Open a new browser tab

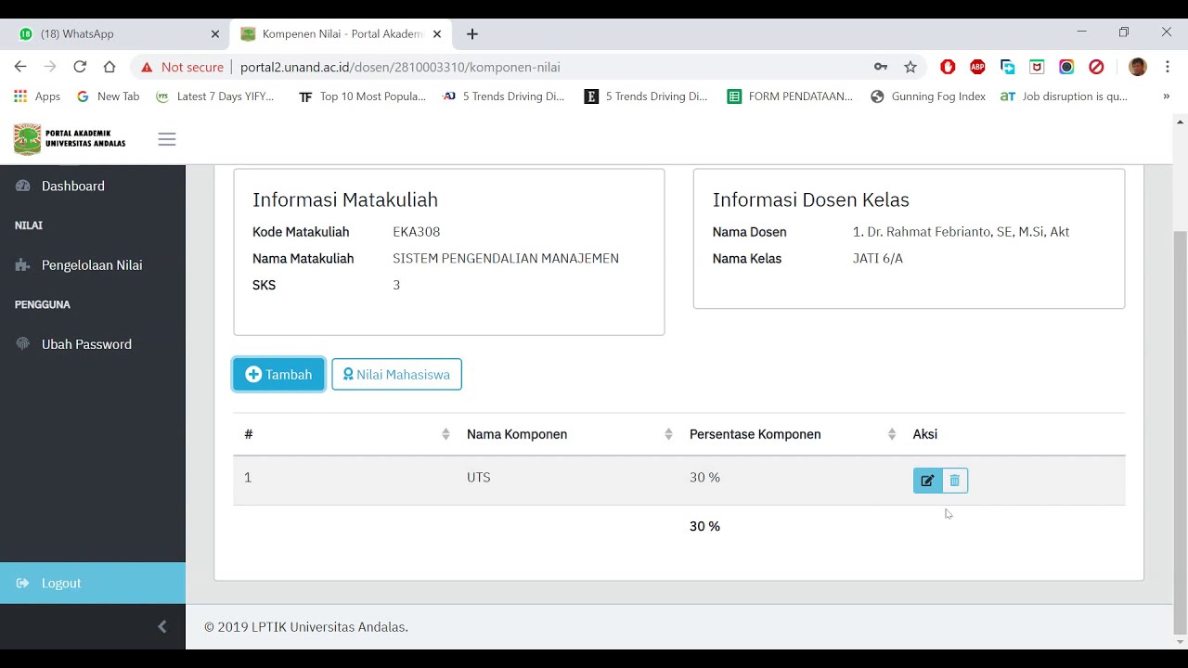tap(472, 34)
